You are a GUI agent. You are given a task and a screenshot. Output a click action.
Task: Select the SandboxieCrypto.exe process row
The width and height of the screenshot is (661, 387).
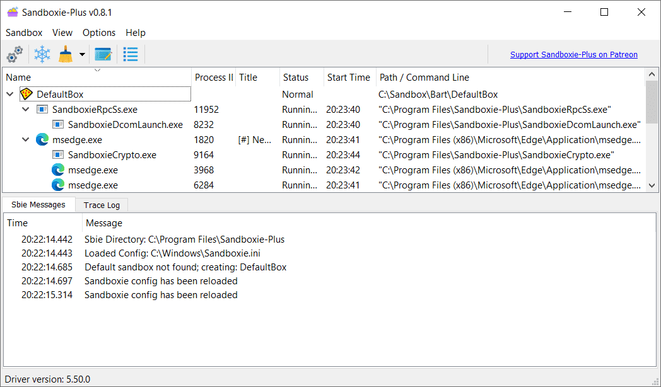tap(324, 155)
